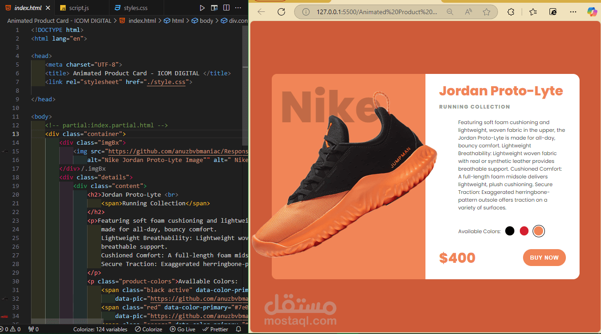Click the meta charset line in code
Image resolution: width=601 pixels, height=334 pixels.
(83, 65)
